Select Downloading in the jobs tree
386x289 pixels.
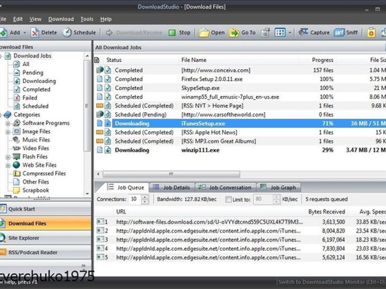(39, 81)
